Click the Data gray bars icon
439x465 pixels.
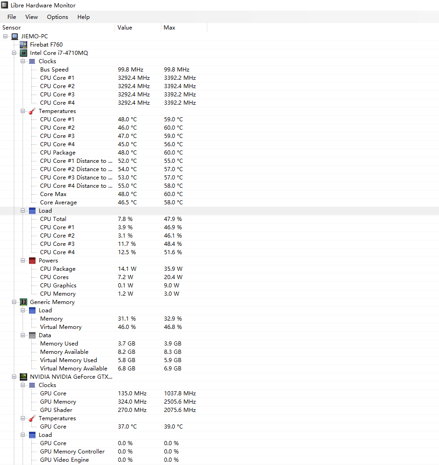tap(32, 335)
